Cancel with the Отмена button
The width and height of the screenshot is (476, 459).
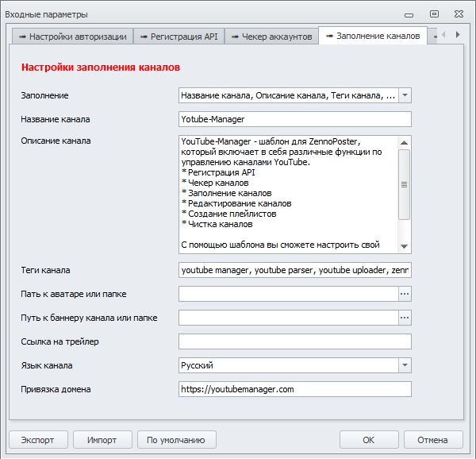[433, 440]
